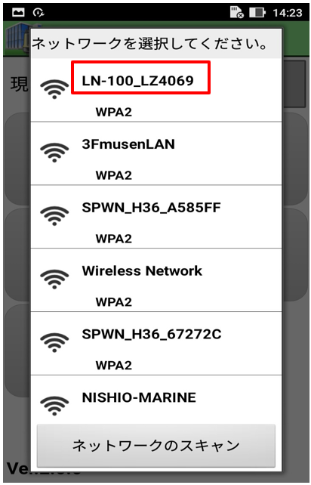Screen dimensions: 311x485
Task: Tap the Wi-Fi icon beside NISHIO-MARINE
Action: [x=54, y=406]
